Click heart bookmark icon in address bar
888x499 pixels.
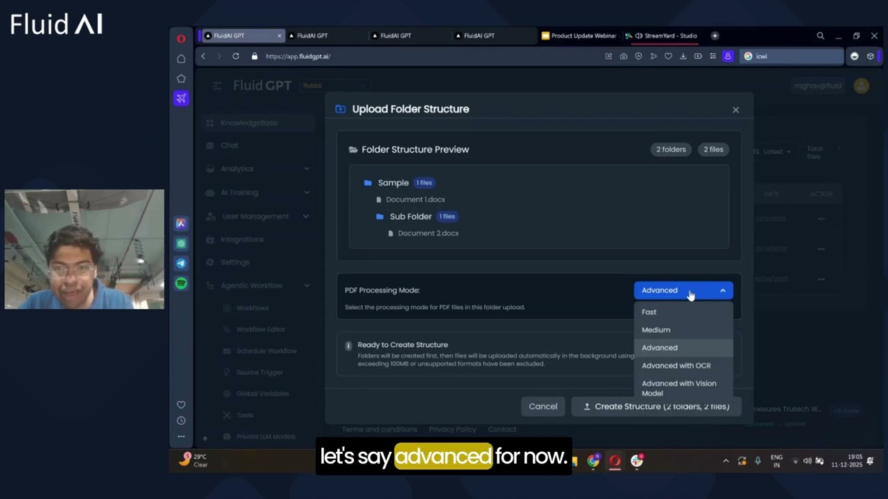click(668, 56)
